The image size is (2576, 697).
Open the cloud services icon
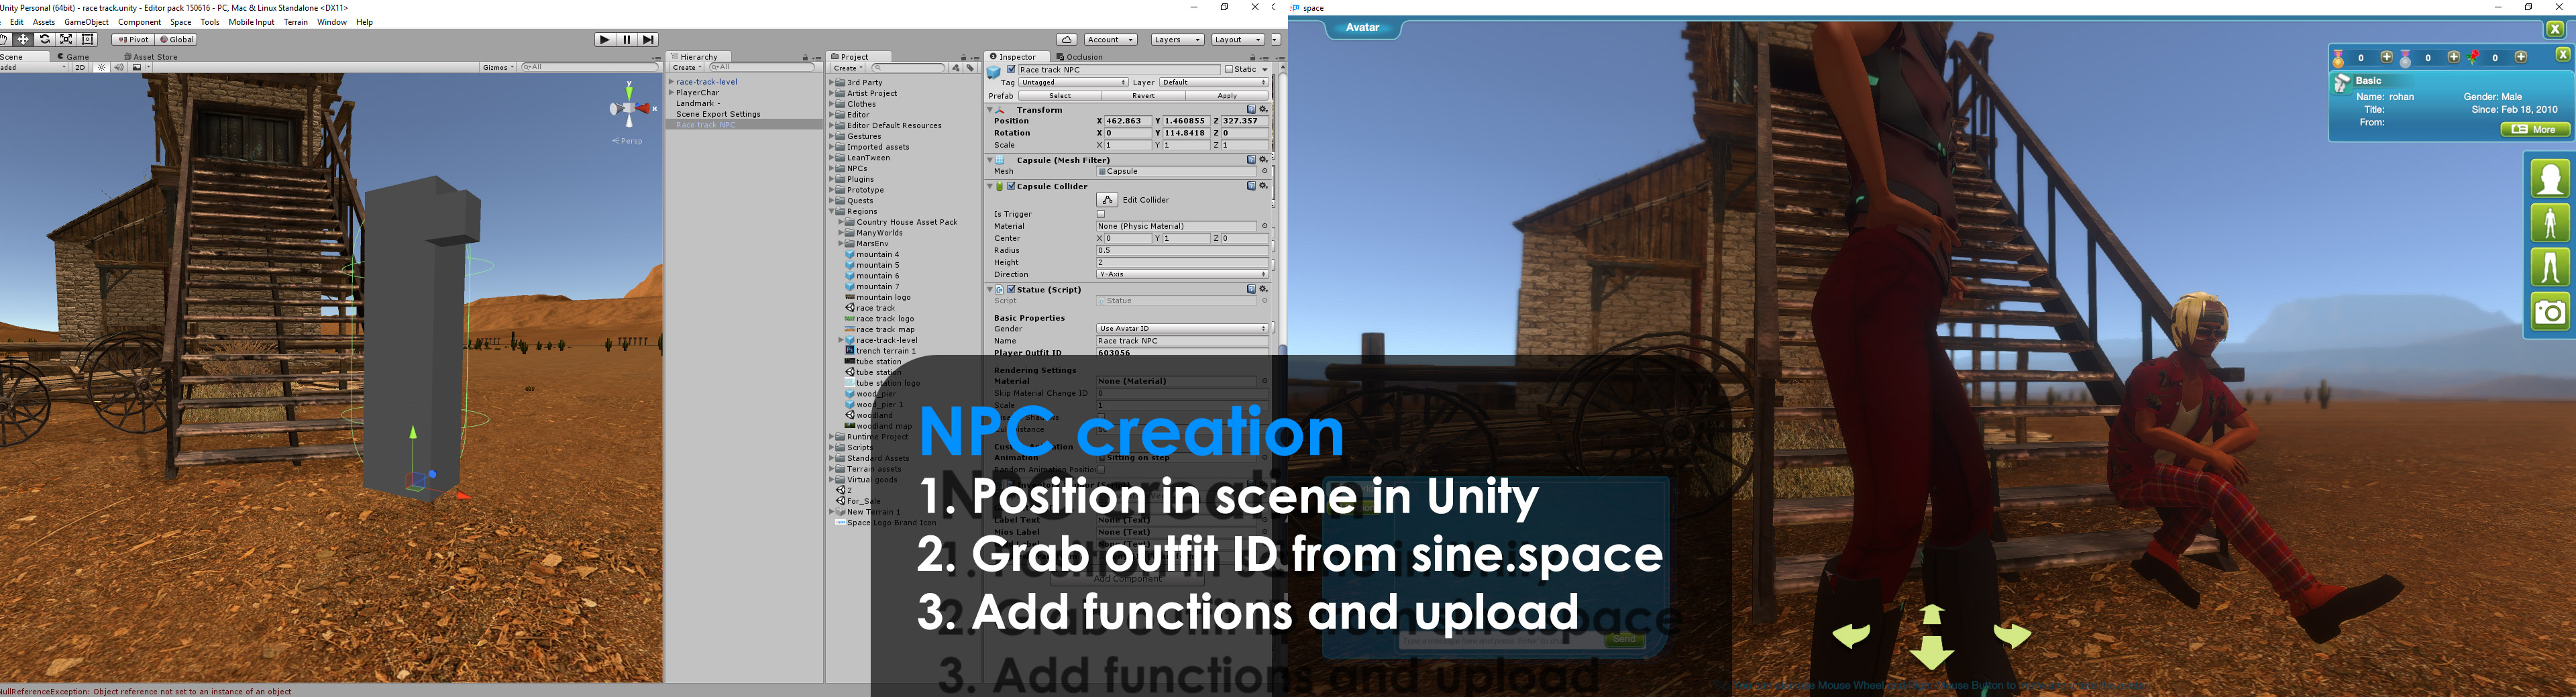(x=1067, y=40)
